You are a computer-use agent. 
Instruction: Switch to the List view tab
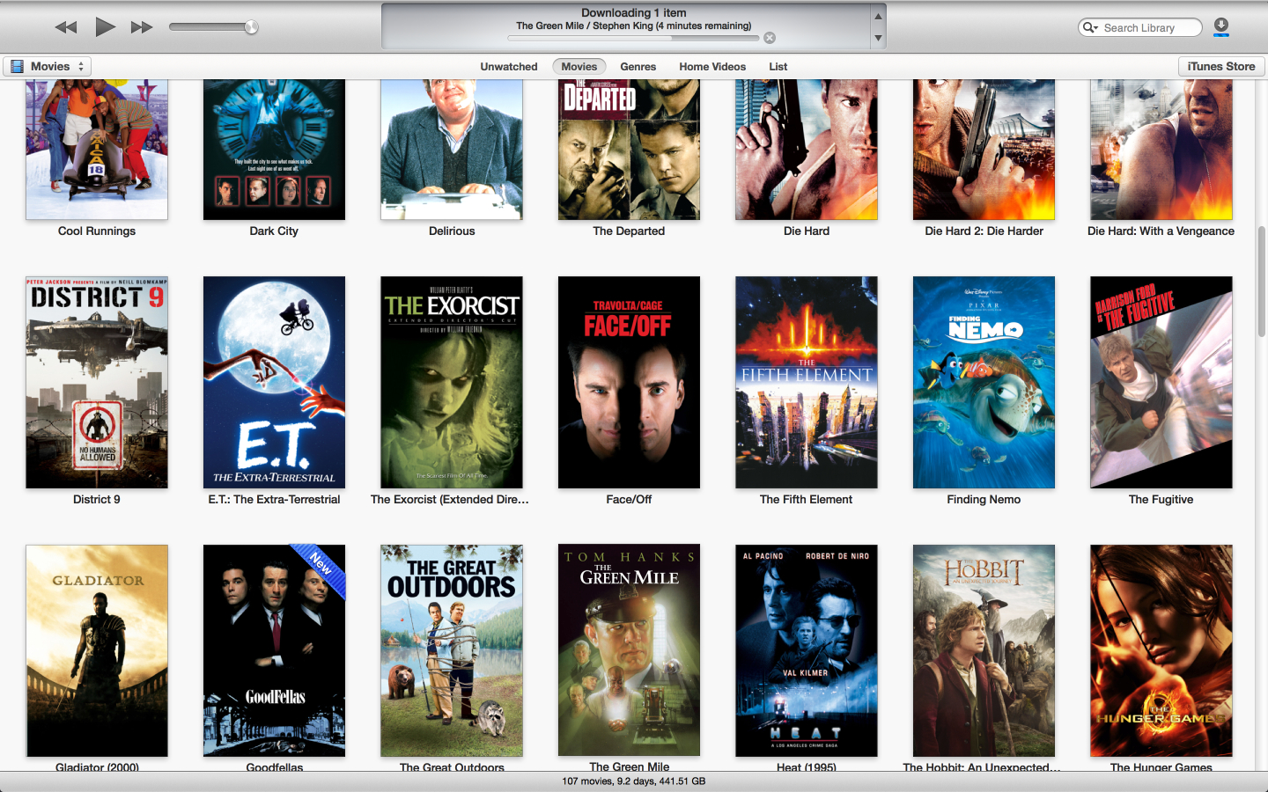[778, 67]
